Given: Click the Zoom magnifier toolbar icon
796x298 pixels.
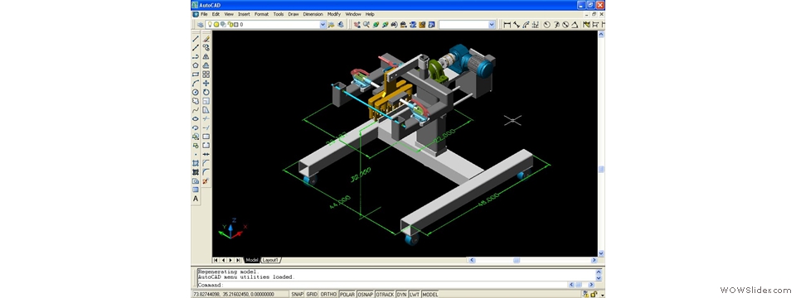Looking at the screenshot, I should (x=366, y=24).
